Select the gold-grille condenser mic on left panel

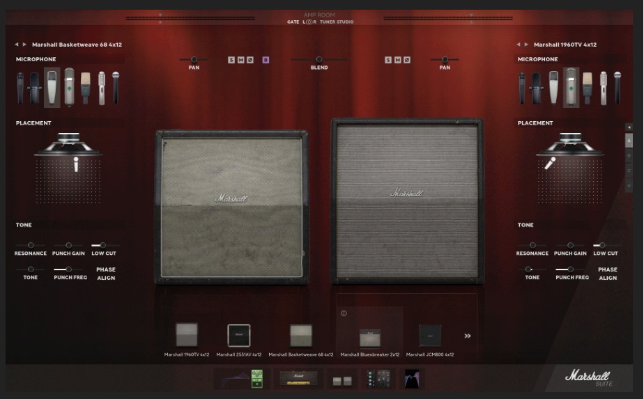pyautogui.click(x=86, y=88)
